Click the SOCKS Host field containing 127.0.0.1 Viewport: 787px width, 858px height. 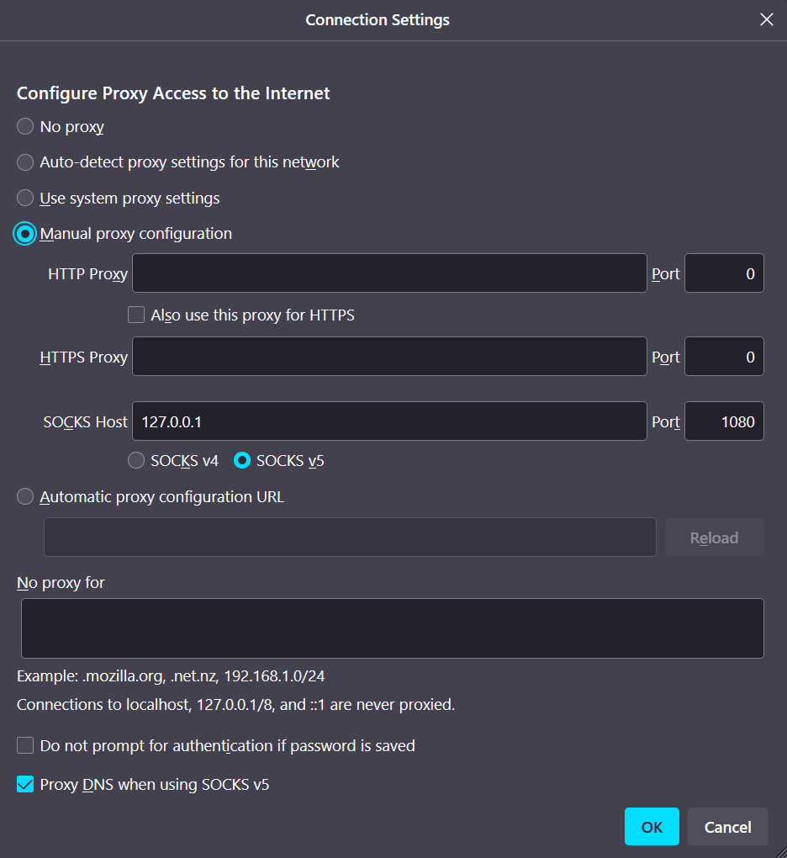click(389, 421)
